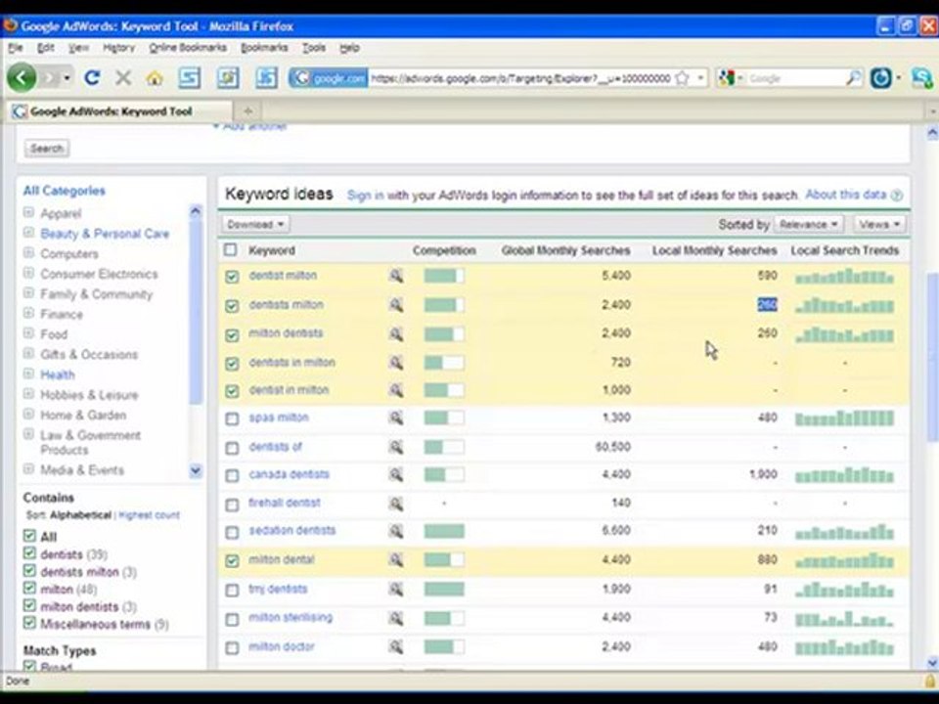This screenshot has height=704, width=939.
Task: Bookmark page using the star icon
Action: point(682,78)
